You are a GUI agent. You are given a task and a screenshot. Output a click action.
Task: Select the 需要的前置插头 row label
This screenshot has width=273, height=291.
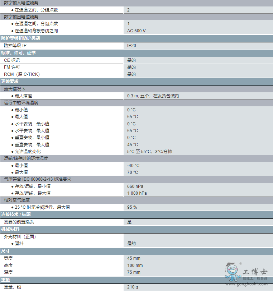pos(19,222)
